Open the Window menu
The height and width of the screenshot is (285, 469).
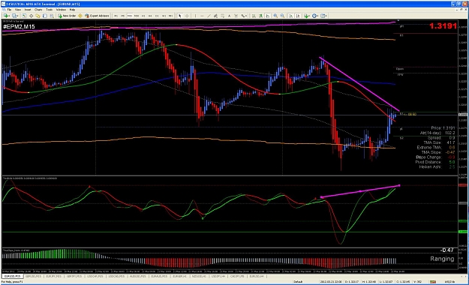point(61,10)
